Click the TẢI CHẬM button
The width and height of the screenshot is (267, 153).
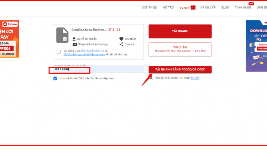pos(180,49)
